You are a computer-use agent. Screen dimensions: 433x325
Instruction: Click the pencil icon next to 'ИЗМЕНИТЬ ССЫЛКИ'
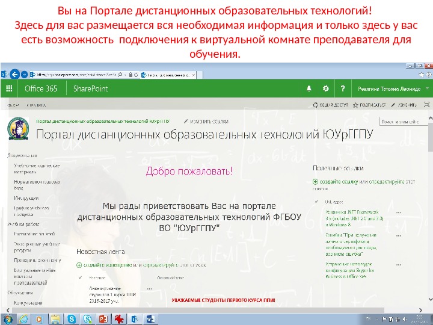pyautogui.click(x=186, y=121)
